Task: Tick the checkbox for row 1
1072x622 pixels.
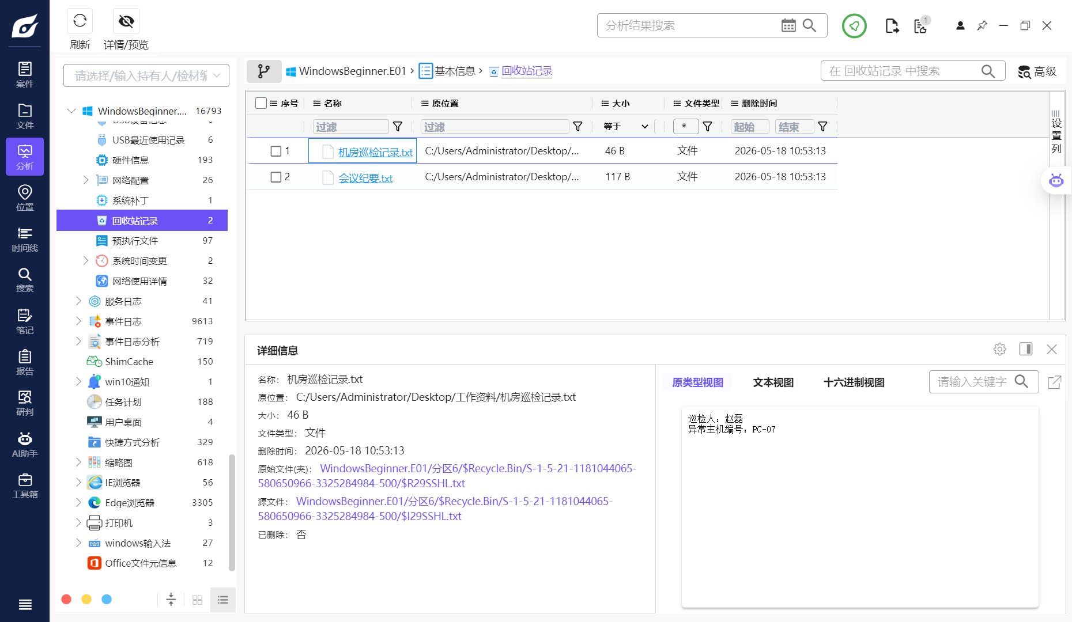Action: pos(276,151)
